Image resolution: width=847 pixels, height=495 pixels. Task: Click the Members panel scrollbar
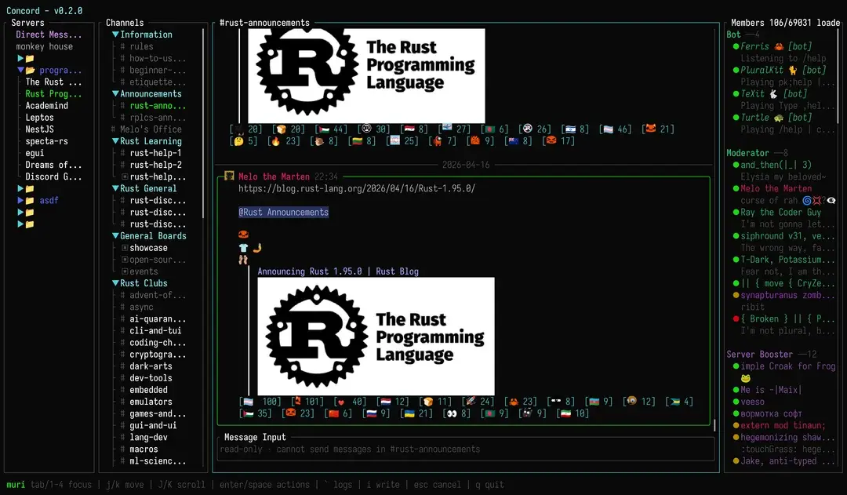point(838,75)
